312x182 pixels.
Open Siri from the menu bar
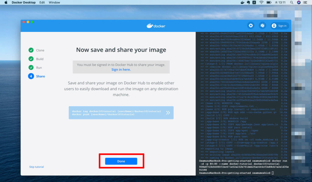point(299,2)
